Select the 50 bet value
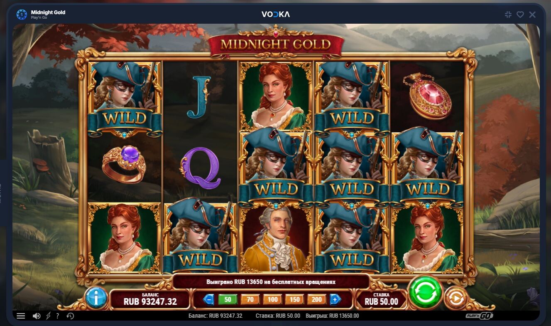The width and height of the screenshot is (551, 326). point(228,299)
